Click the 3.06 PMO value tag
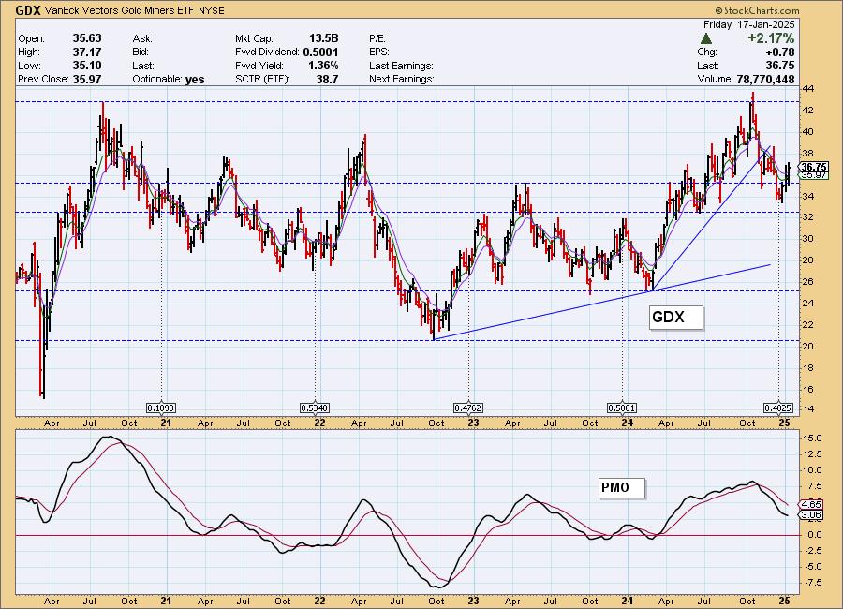 (x=811, y=515)
